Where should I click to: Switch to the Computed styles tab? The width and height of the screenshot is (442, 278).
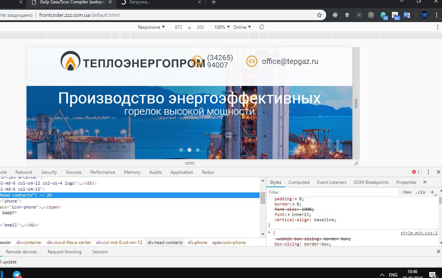299,182
